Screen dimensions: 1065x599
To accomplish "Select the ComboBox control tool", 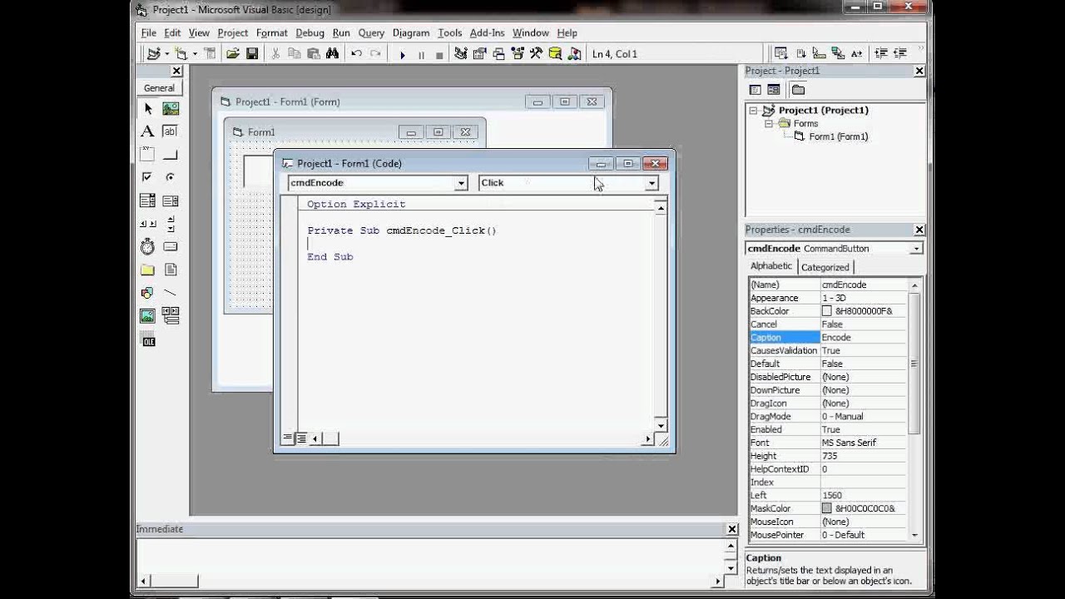I will coord(148,200).
